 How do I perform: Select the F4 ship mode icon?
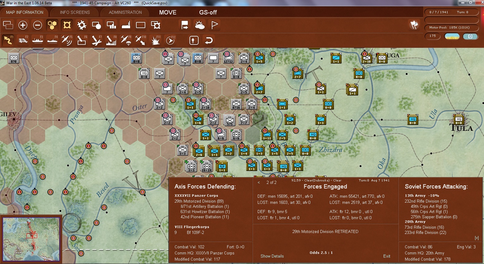(52, 40)
